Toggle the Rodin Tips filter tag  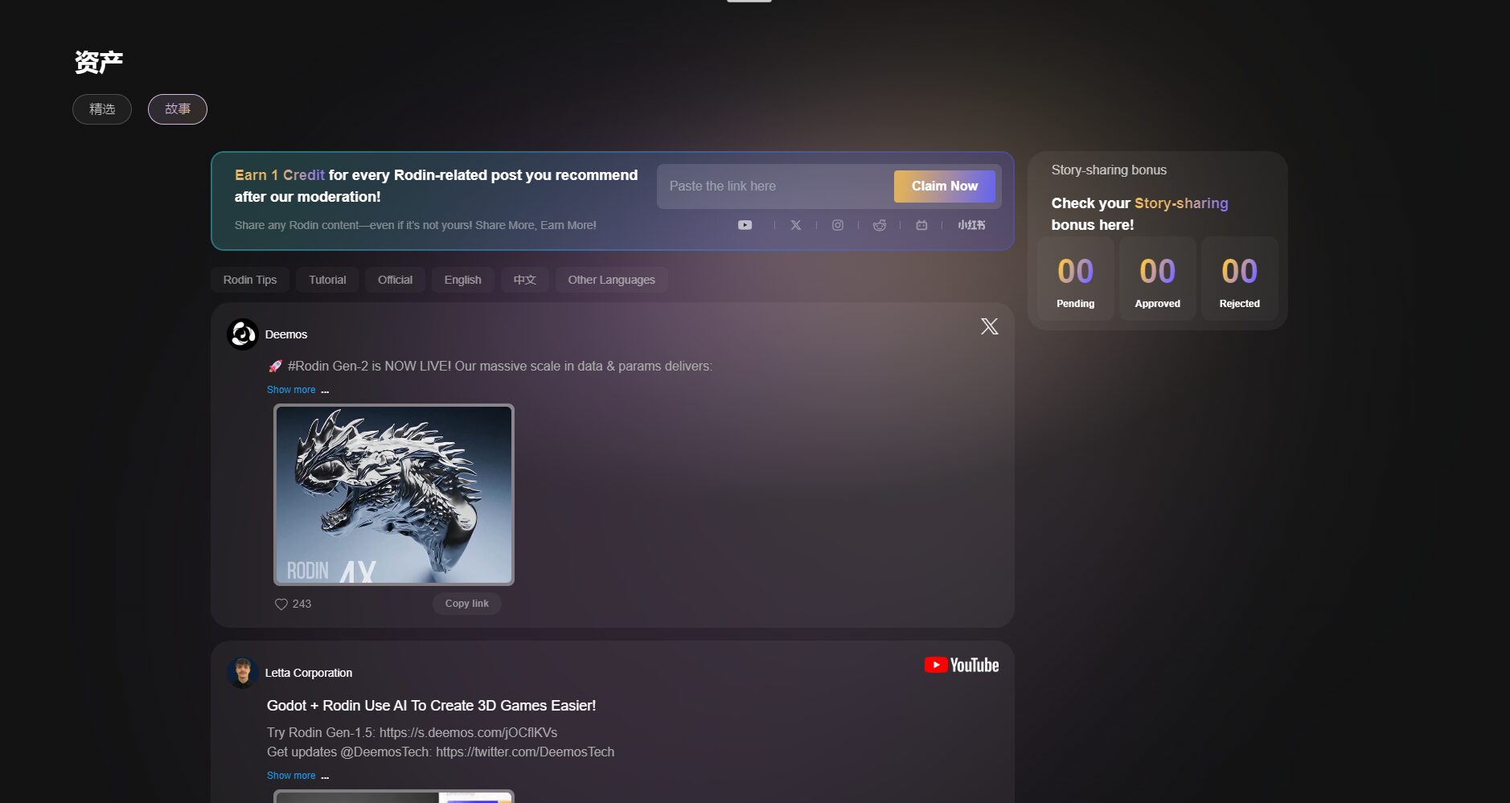click(249, 280)
